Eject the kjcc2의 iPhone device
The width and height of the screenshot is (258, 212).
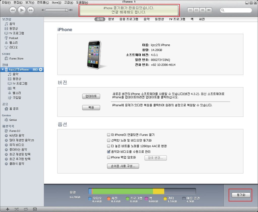click(x=41, y=70)
